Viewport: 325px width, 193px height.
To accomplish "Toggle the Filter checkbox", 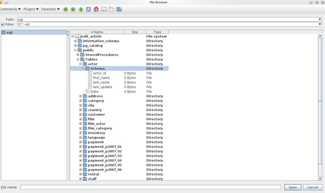I will (3, 24).
